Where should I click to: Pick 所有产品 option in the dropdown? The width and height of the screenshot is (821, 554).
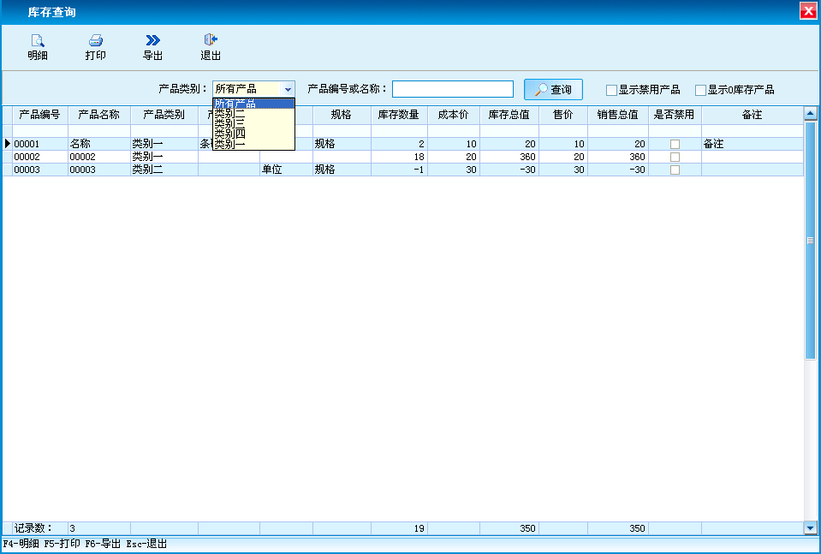point(236,104)
